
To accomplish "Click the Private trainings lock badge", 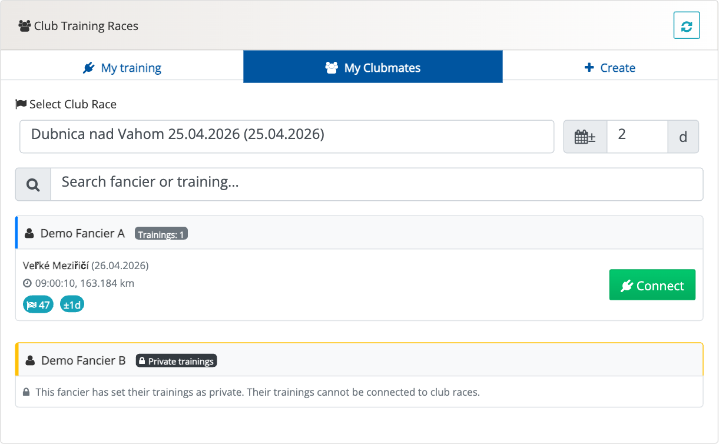I will tap(176, 361).
